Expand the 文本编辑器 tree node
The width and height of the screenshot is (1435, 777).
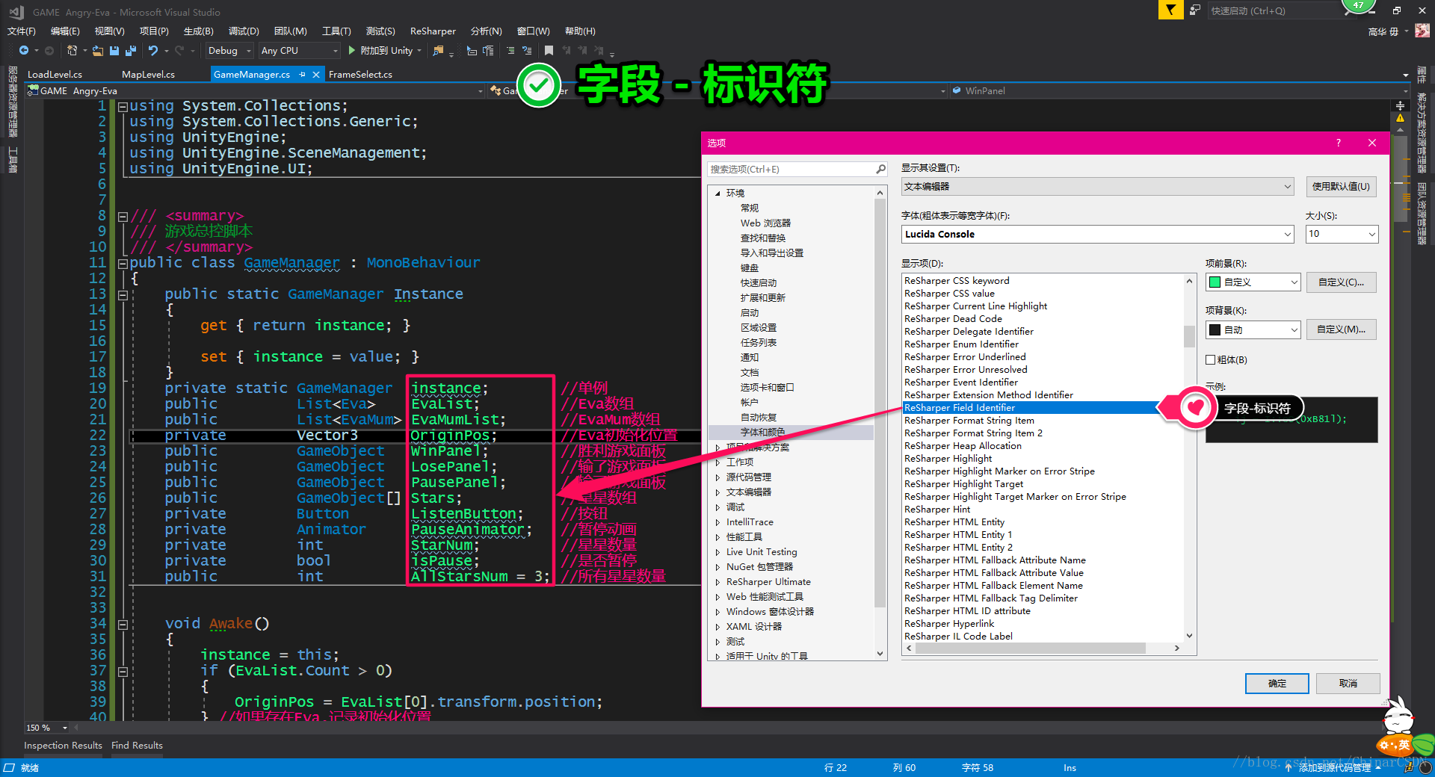point(718,492)
